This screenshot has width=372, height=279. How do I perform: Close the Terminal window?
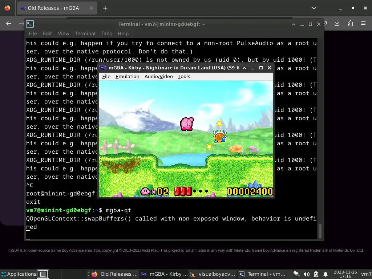(319, 24)
